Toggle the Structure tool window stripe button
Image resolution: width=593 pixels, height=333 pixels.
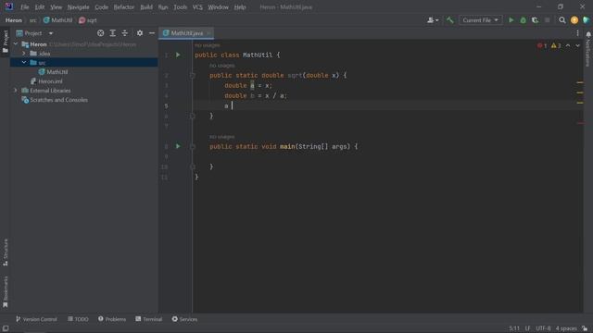6,253
